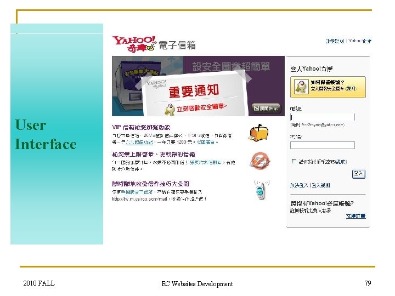This screenshot has height=296, width=395.
Task: Click the anti-spam envelope icon
Action: 259,161
